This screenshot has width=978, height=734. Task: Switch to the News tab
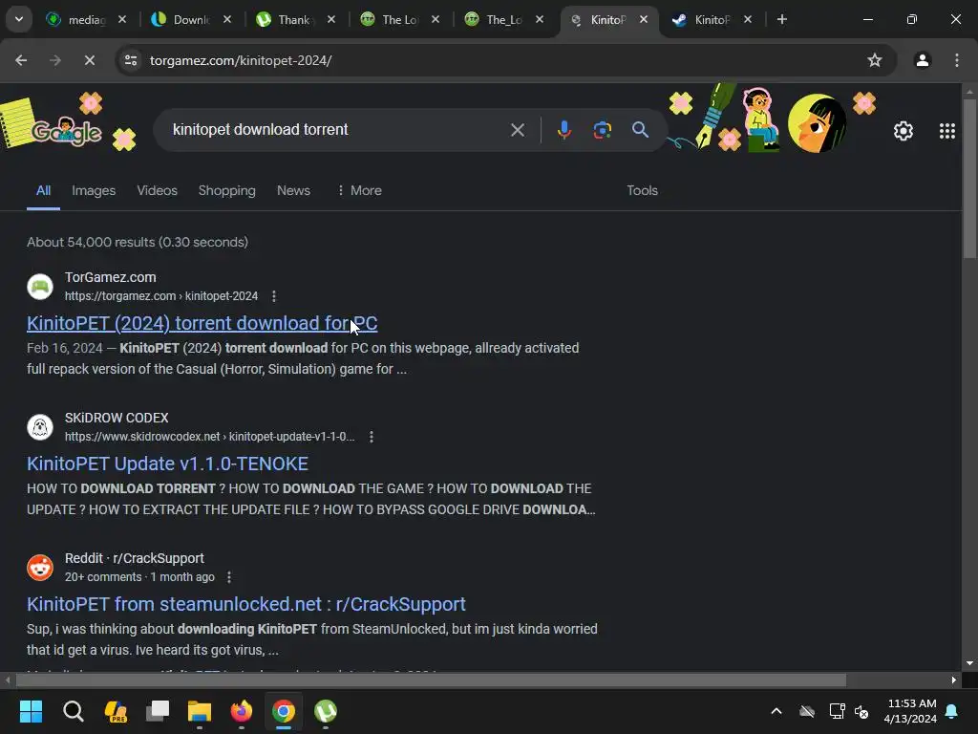point(293,190)
